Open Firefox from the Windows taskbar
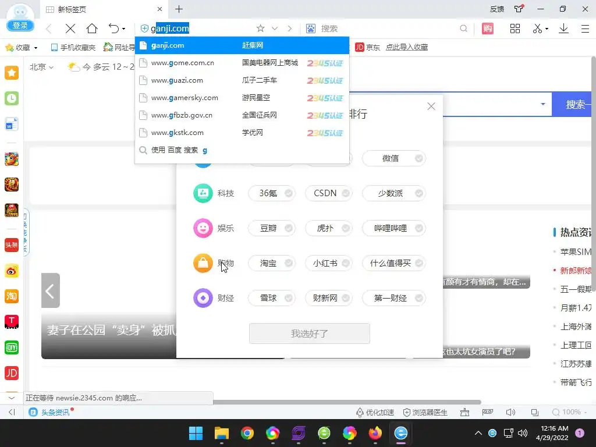The image size is (596, 447). tap(375, 433)
